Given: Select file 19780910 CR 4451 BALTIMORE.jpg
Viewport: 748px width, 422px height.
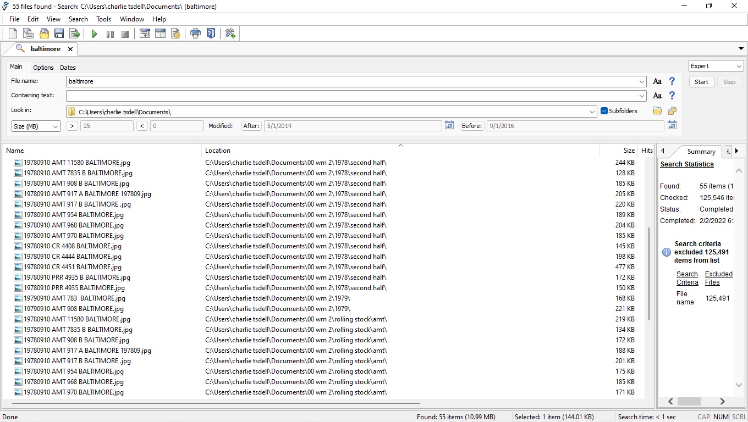Looking at the screenshot, I should [x=72, y=267].
